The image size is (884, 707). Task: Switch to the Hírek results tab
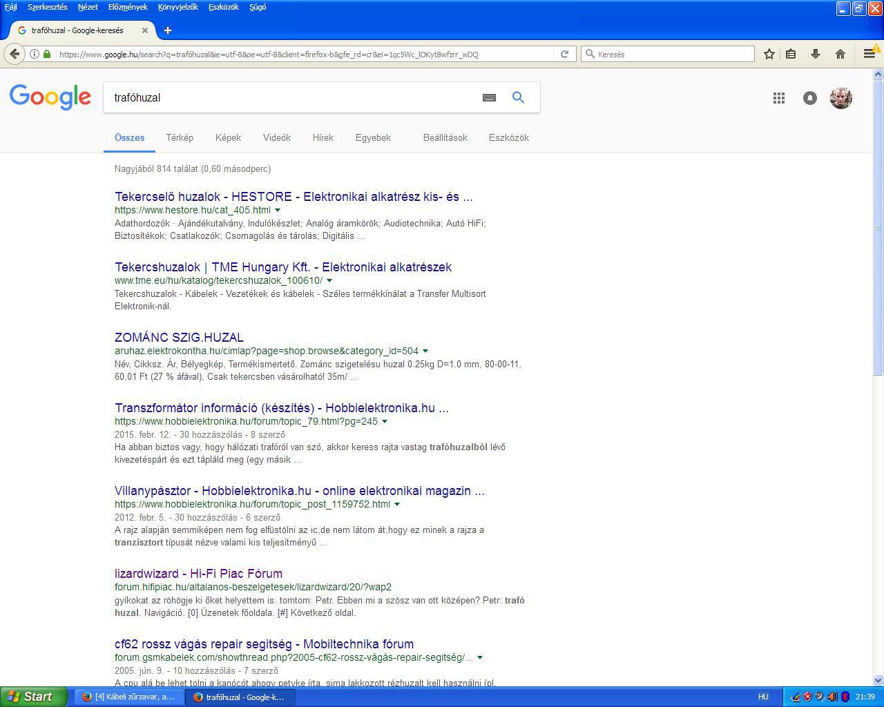coord(323,137)
